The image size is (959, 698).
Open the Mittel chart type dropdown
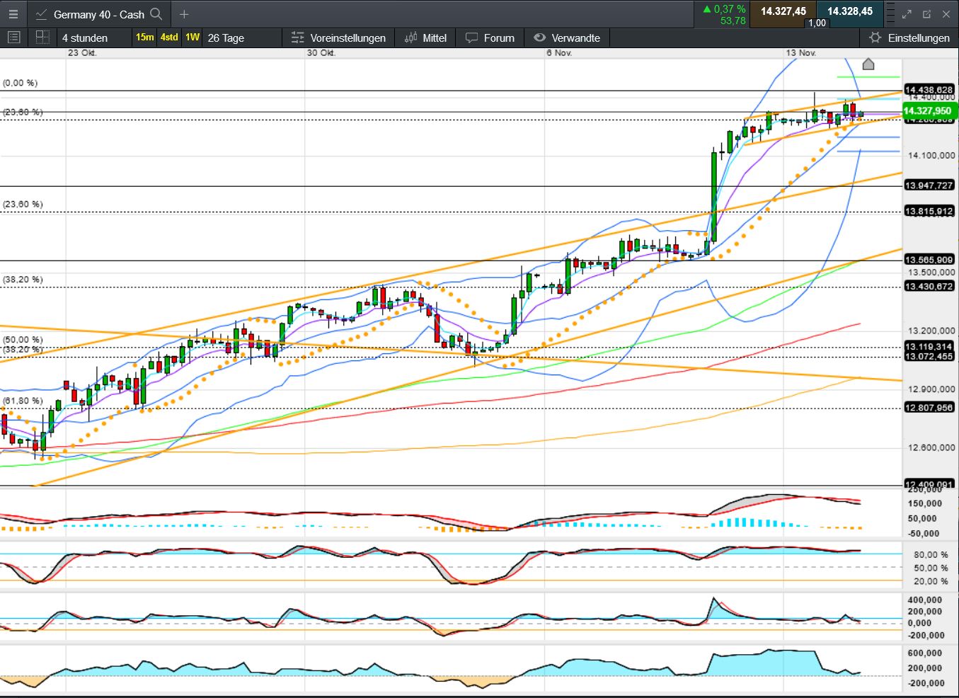pyautogui.click(x=425, y=38)
